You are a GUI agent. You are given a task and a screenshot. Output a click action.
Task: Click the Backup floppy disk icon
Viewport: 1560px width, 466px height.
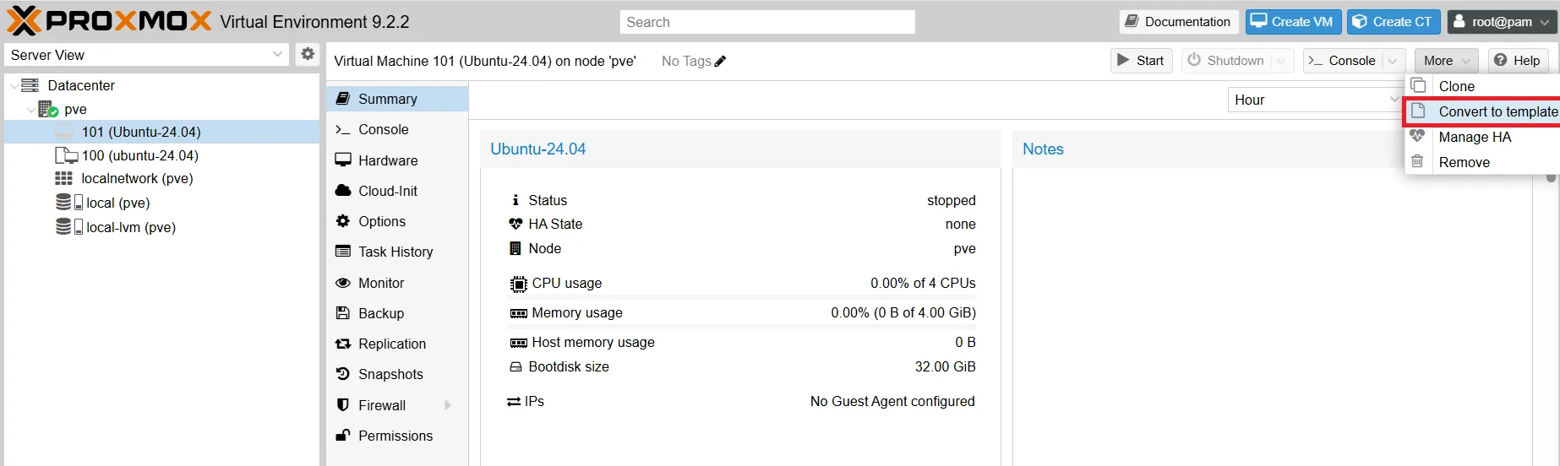[x=343, y=313]
